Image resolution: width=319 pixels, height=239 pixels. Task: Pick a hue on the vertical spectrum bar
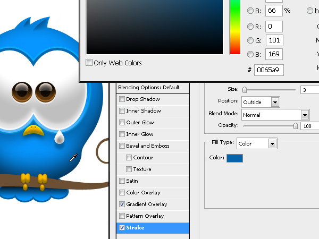click(x=235, y=27)
